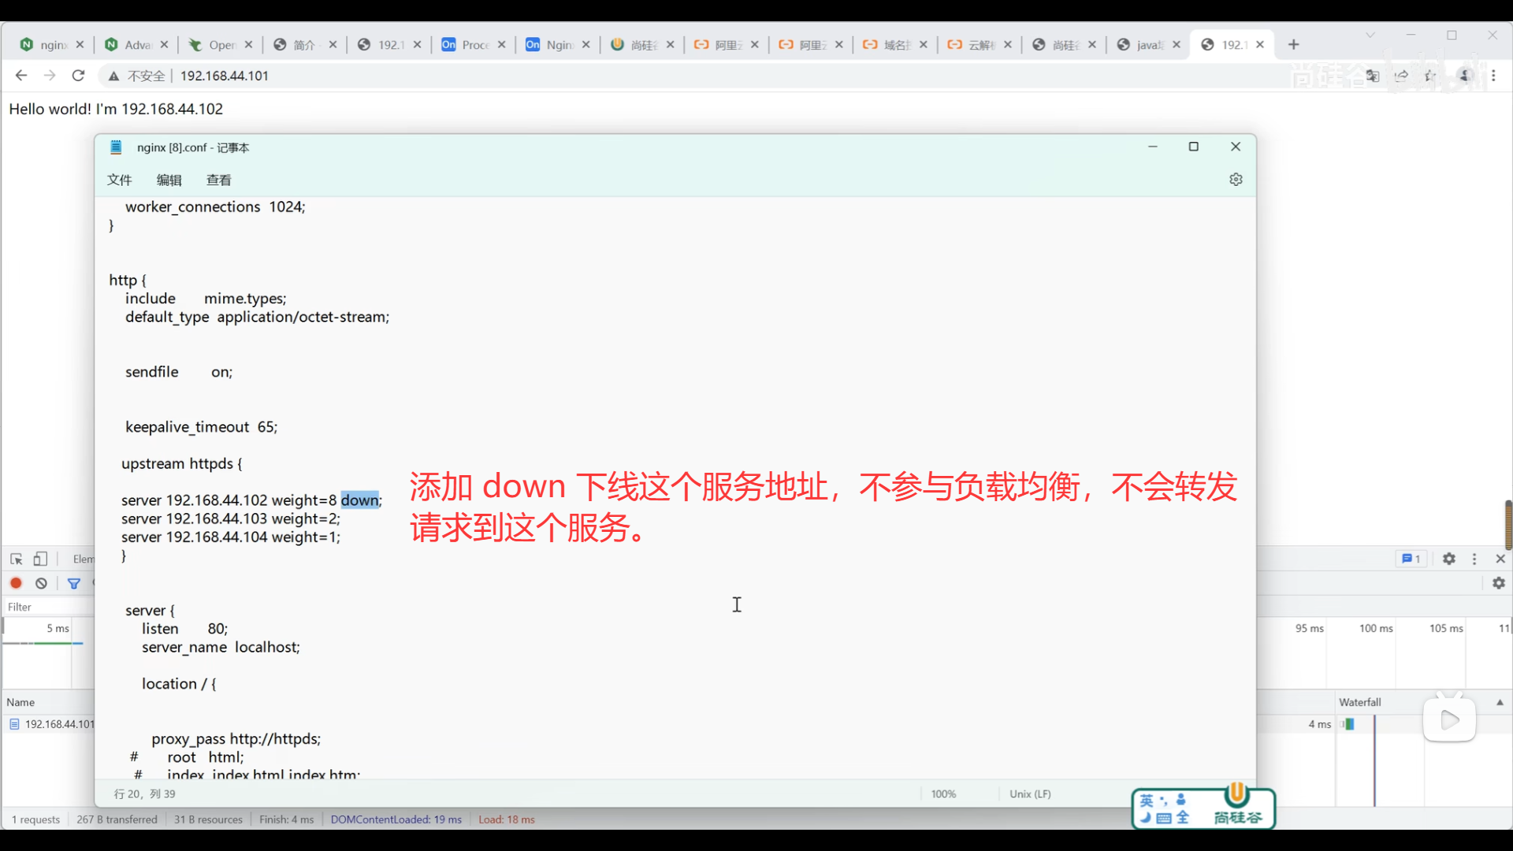Click the browser reload icon

pyautogui.click(x=78, y=76)
